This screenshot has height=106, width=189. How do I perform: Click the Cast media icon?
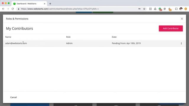[x=176, y=9]
